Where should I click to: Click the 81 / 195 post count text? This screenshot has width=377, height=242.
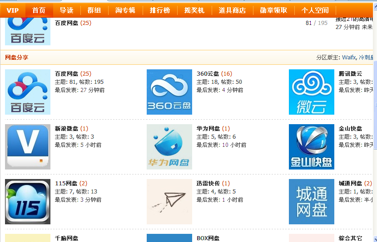click(x=317, y=23)
